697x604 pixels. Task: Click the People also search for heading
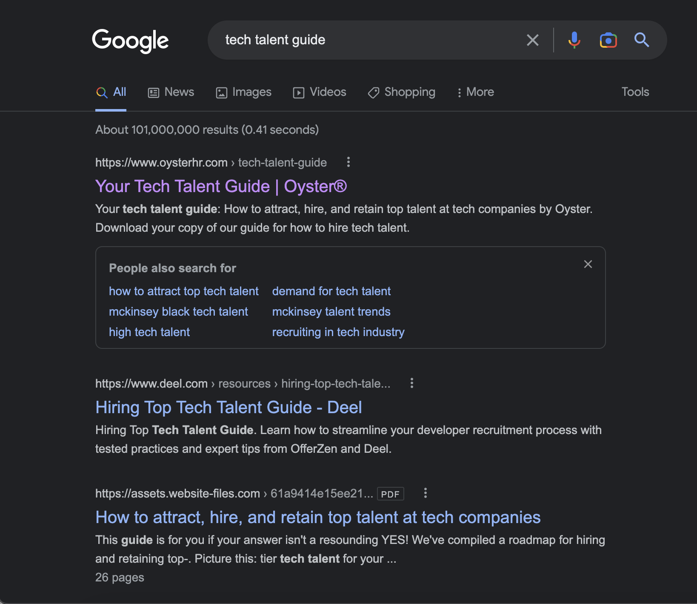pos(172,268)
